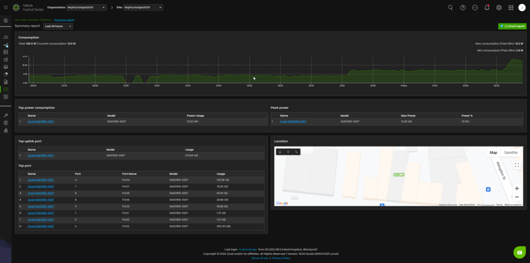Click the Email report button
Image resolution: width=530 pixels, height=263 pixels.
pos(512,26)
